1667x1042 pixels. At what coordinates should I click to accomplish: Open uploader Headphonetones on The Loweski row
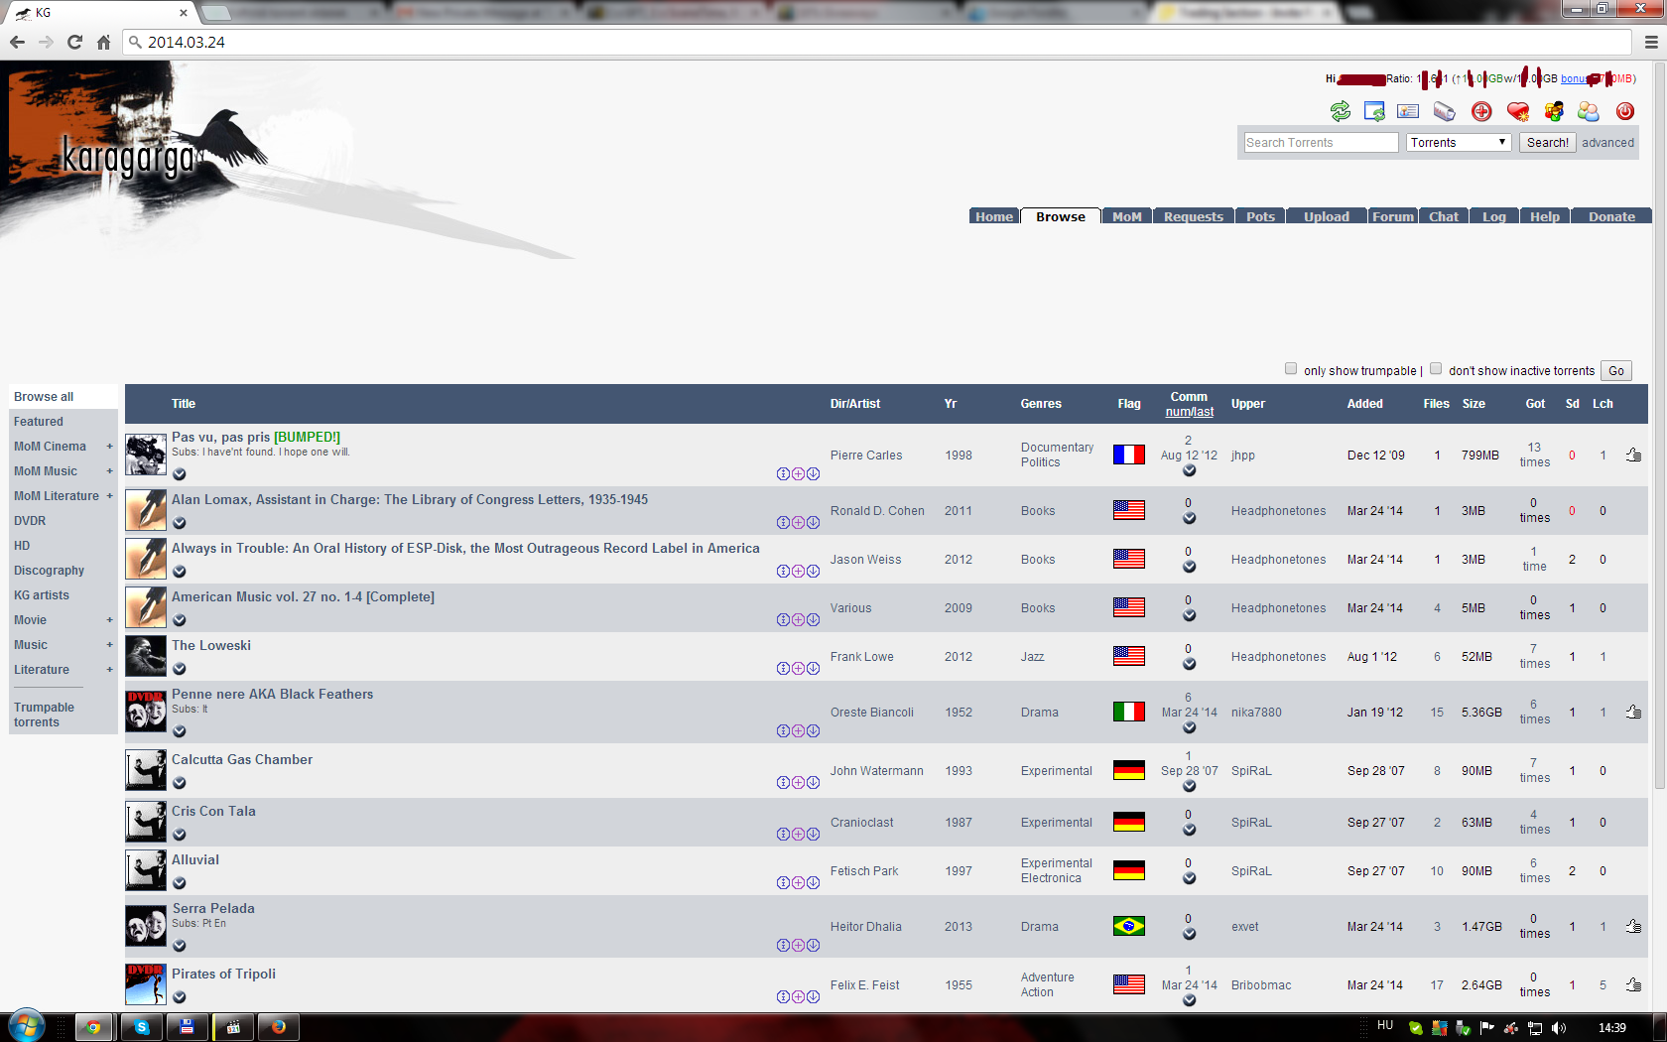pos(1278,656)
